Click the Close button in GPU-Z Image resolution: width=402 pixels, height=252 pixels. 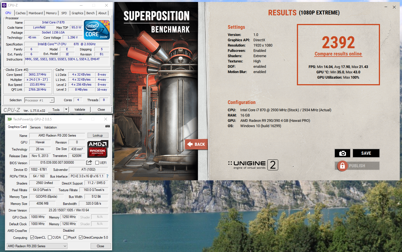101,246
